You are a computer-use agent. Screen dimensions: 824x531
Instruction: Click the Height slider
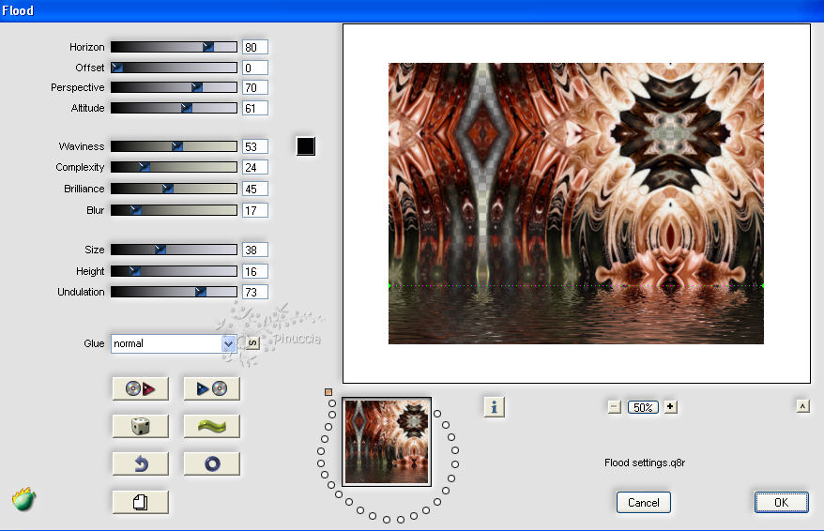point(174,271)
